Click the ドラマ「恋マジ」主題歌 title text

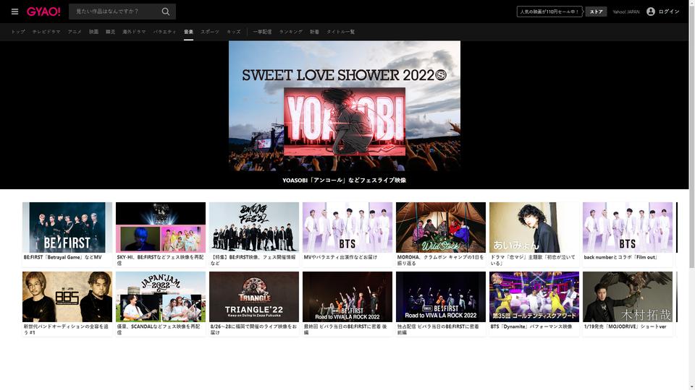pyautogui.click(x=532, y=260)
